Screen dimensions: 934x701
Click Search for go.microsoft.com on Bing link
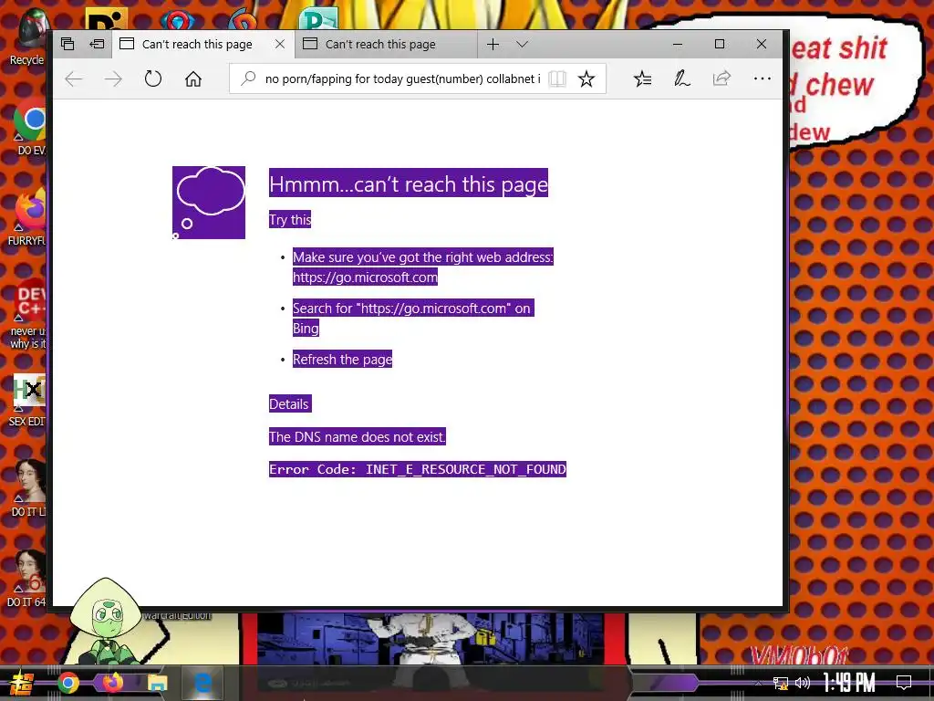[x=413, y=319]
